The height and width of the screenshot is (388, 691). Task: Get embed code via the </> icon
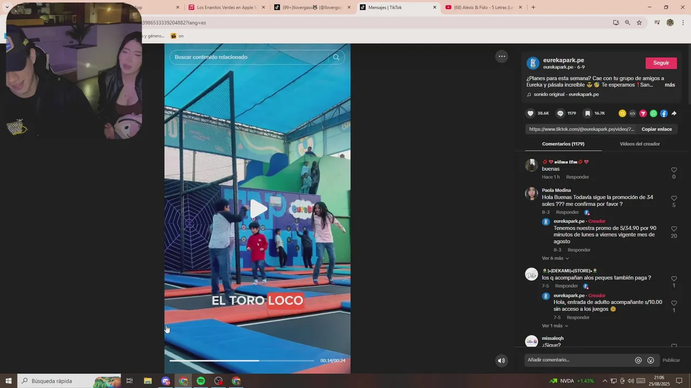[633, 113]
